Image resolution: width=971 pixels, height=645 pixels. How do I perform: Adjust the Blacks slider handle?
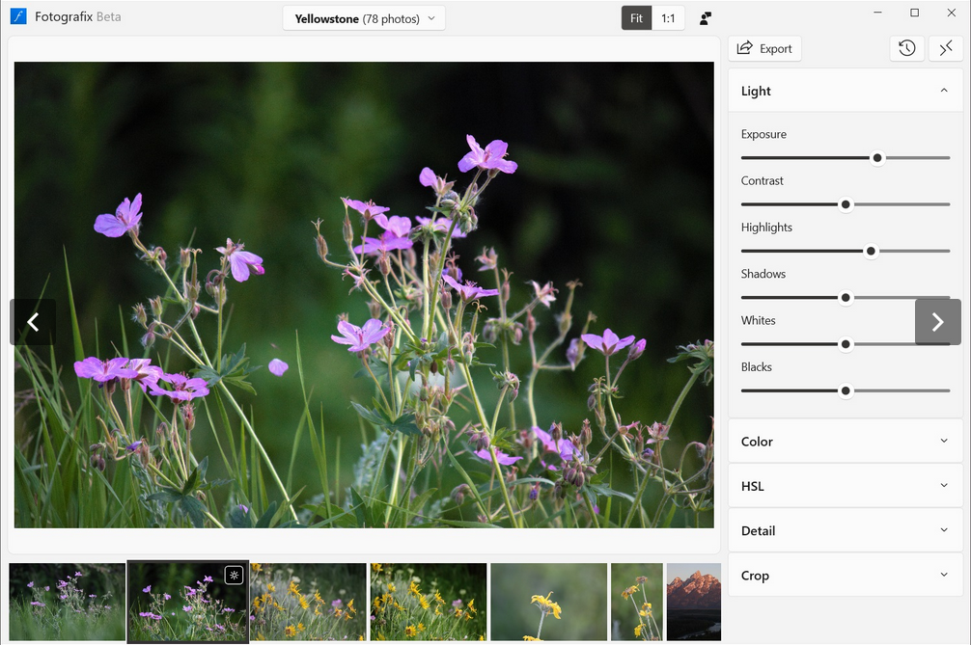point(846,390)
